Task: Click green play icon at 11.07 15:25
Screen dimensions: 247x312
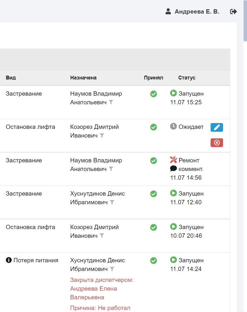Action: pos(173,93)
